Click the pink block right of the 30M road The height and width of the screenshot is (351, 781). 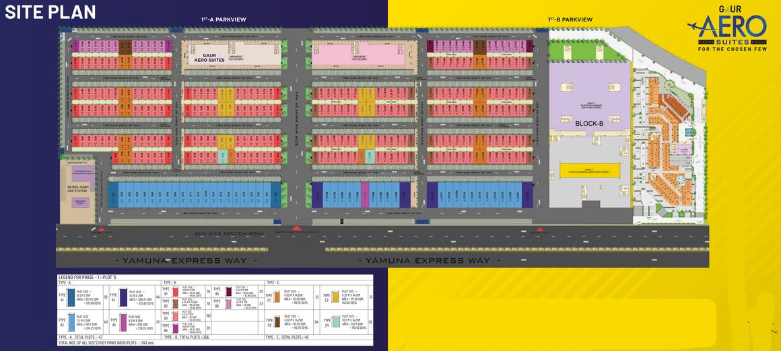358,54
